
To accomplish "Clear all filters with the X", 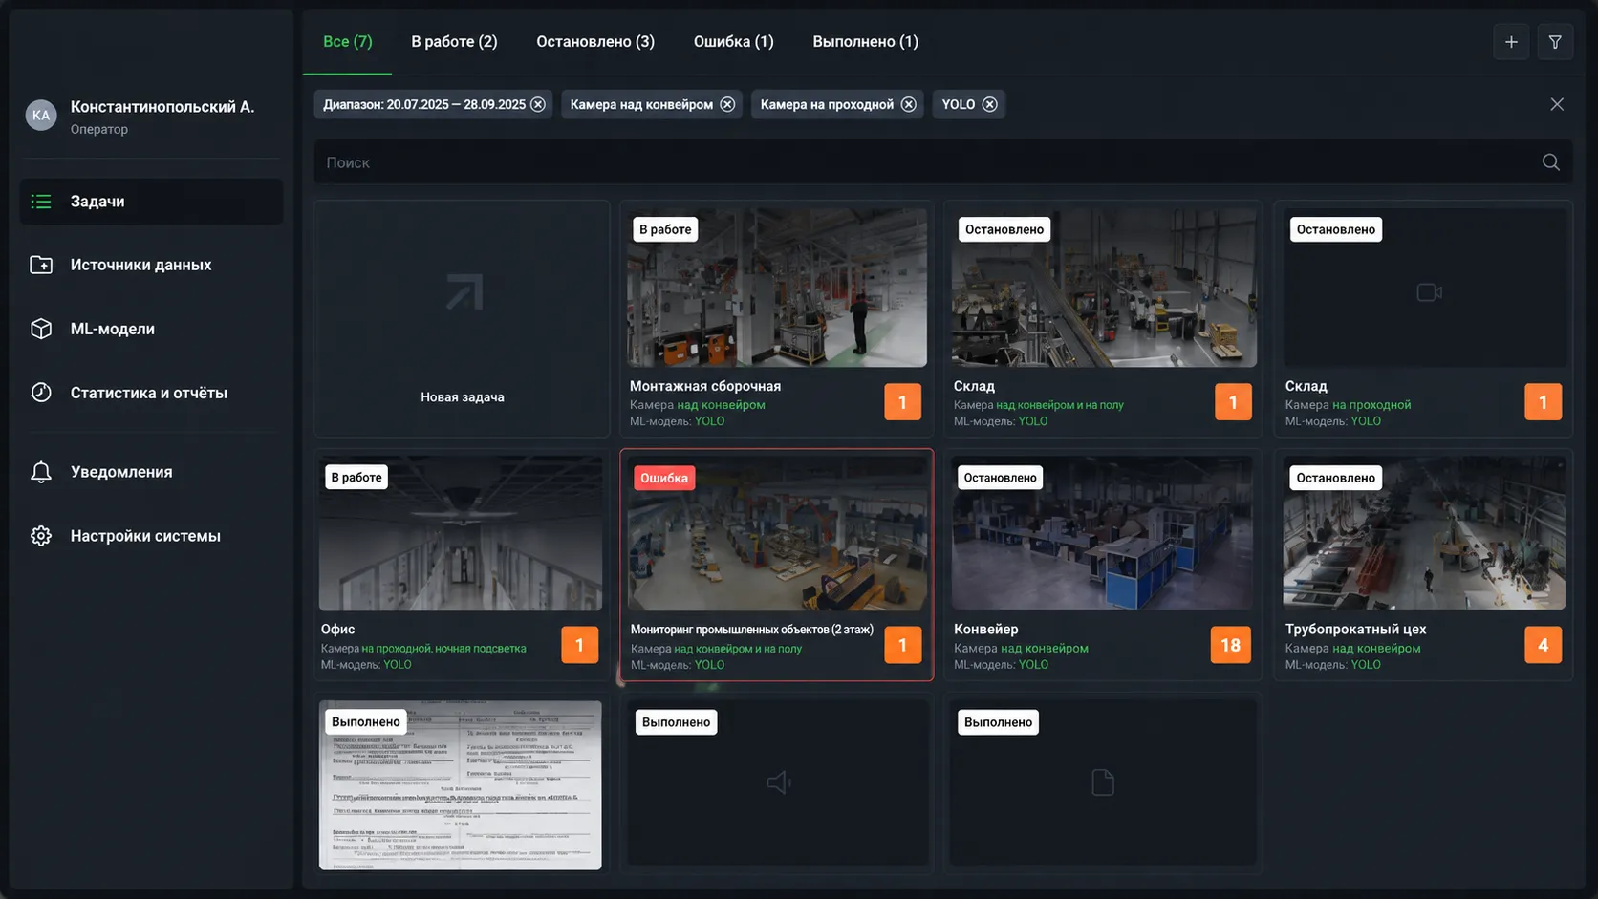I will [x=1557, y=104].
